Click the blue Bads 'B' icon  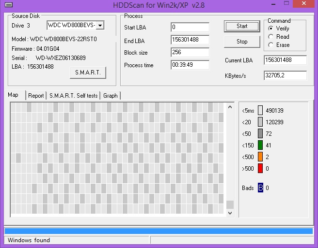(260, 188)
